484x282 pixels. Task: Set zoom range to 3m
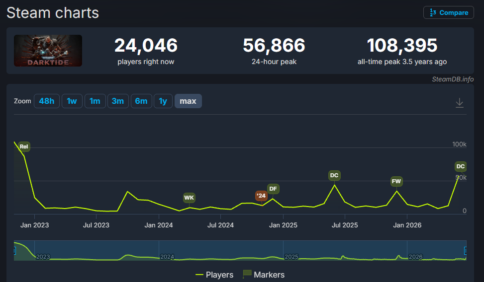click(x=117, y=101)
